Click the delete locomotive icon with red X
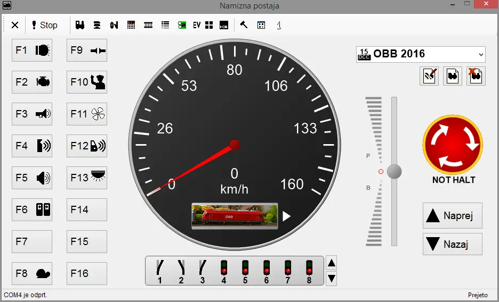Image resolution: width=499 pixels, height=302 pixels. coord(476,76)
